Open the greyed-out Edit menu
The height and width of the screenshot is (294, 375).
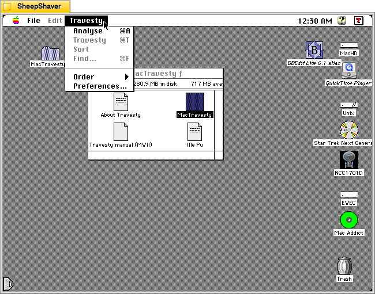55,21
